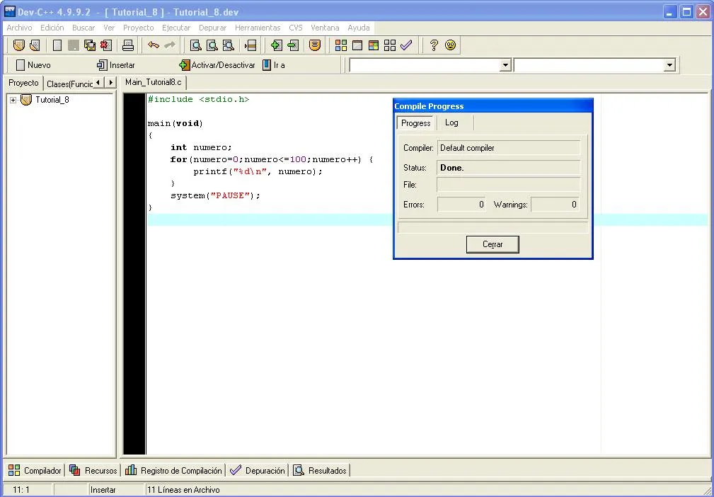Switch to the Proyecto sidebar tab

(23, 83)
